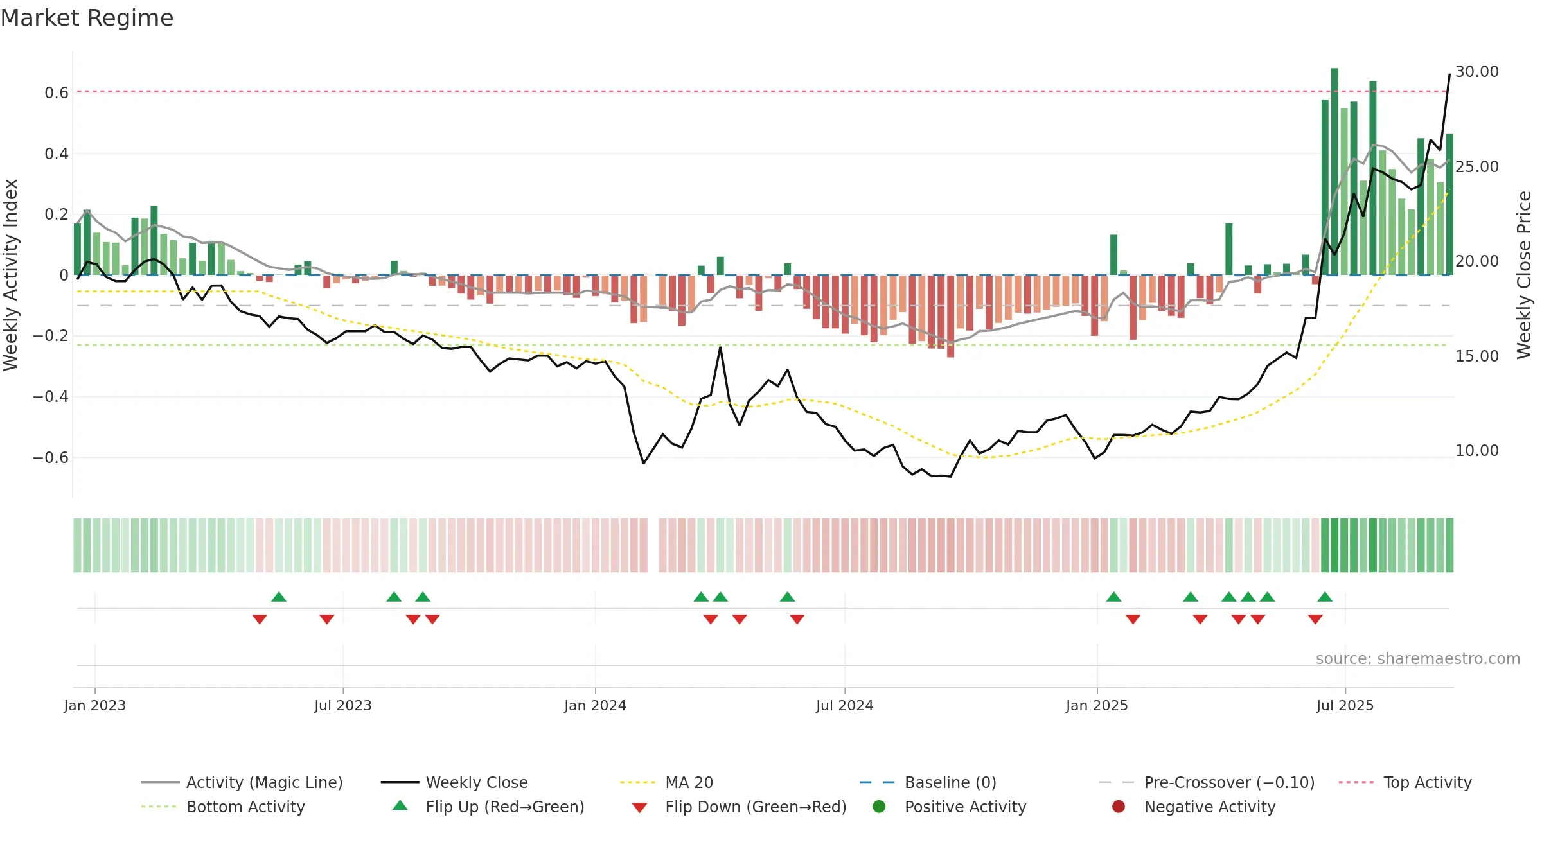Click the 25.00 price axis value
1542x867 pixels.
pyautogui.click(x=1477, y=167)
